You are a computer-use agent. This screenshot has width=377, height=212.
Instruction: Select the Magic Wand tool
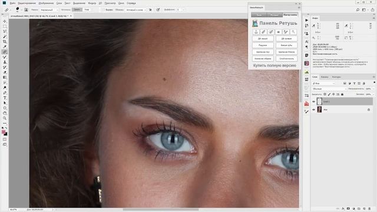[5, 37]
